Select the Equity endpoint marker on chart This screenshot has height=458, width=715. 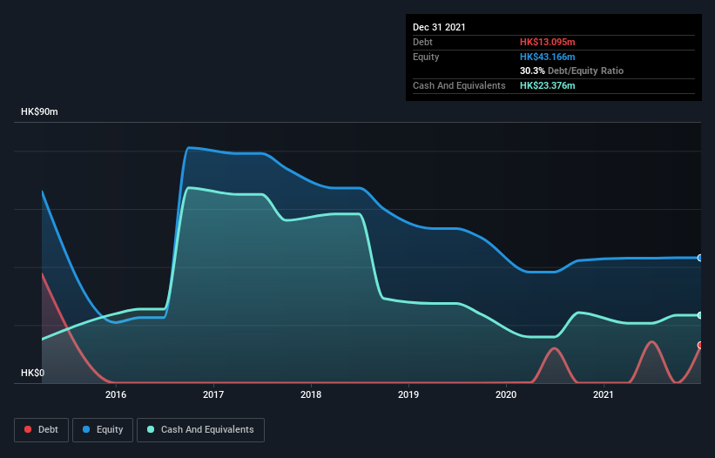(700, 258)
